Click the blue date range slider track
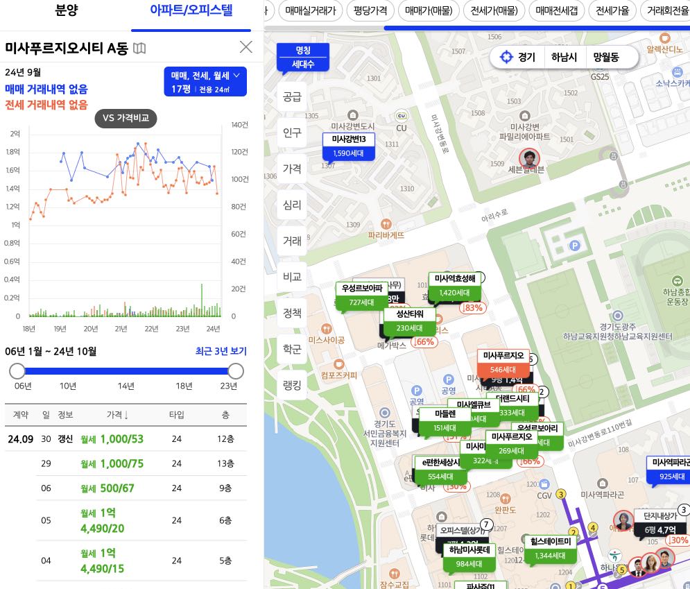This screenshot has height=589, width=690. [126, 371]
